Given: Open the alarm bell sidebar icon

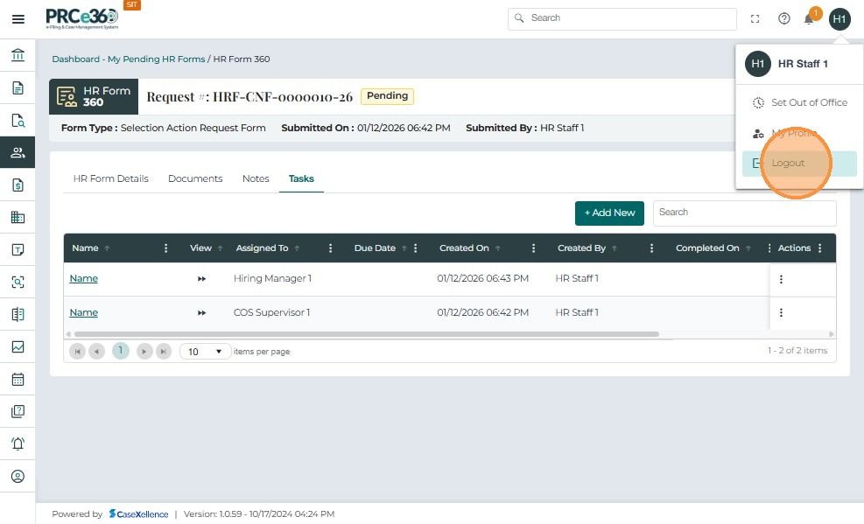Looking at the screenshot, I should (18, 444).
